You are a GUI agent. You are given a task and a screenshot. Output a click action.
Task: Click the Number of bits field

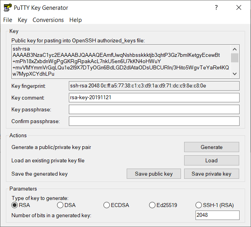pos(217,215)
